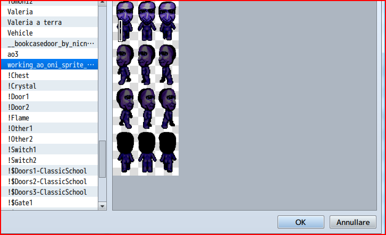This screenshot has height=235, width=386.
Task: Cancel with the Annullare button
Action: [353, 222]
